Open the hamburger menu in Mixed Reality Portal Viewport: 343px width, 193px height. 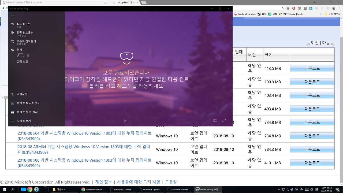[x=12, y=16]
